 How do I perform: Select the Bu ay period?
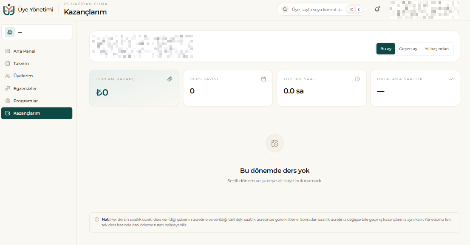386,49
